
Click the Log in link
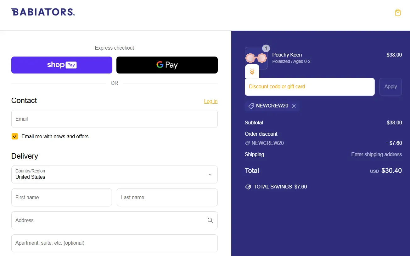click(x=211, y=101)
